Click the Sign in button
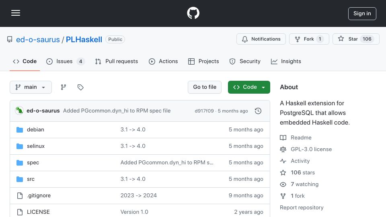The height and width of the screenshot is (217, 386). (362, 14)
